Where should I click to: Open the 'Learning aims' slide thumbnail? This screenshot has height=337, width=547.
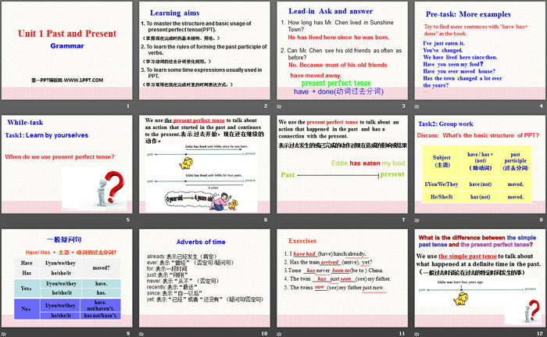coord(205,55)
